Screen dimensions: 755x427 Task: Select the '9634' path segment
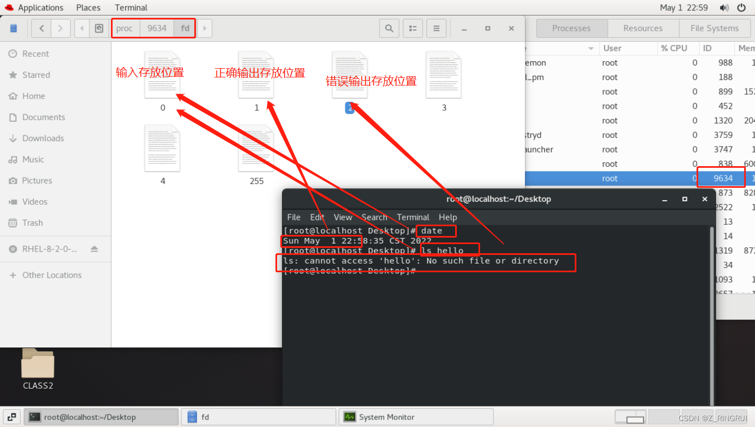(x=157, y=28)
